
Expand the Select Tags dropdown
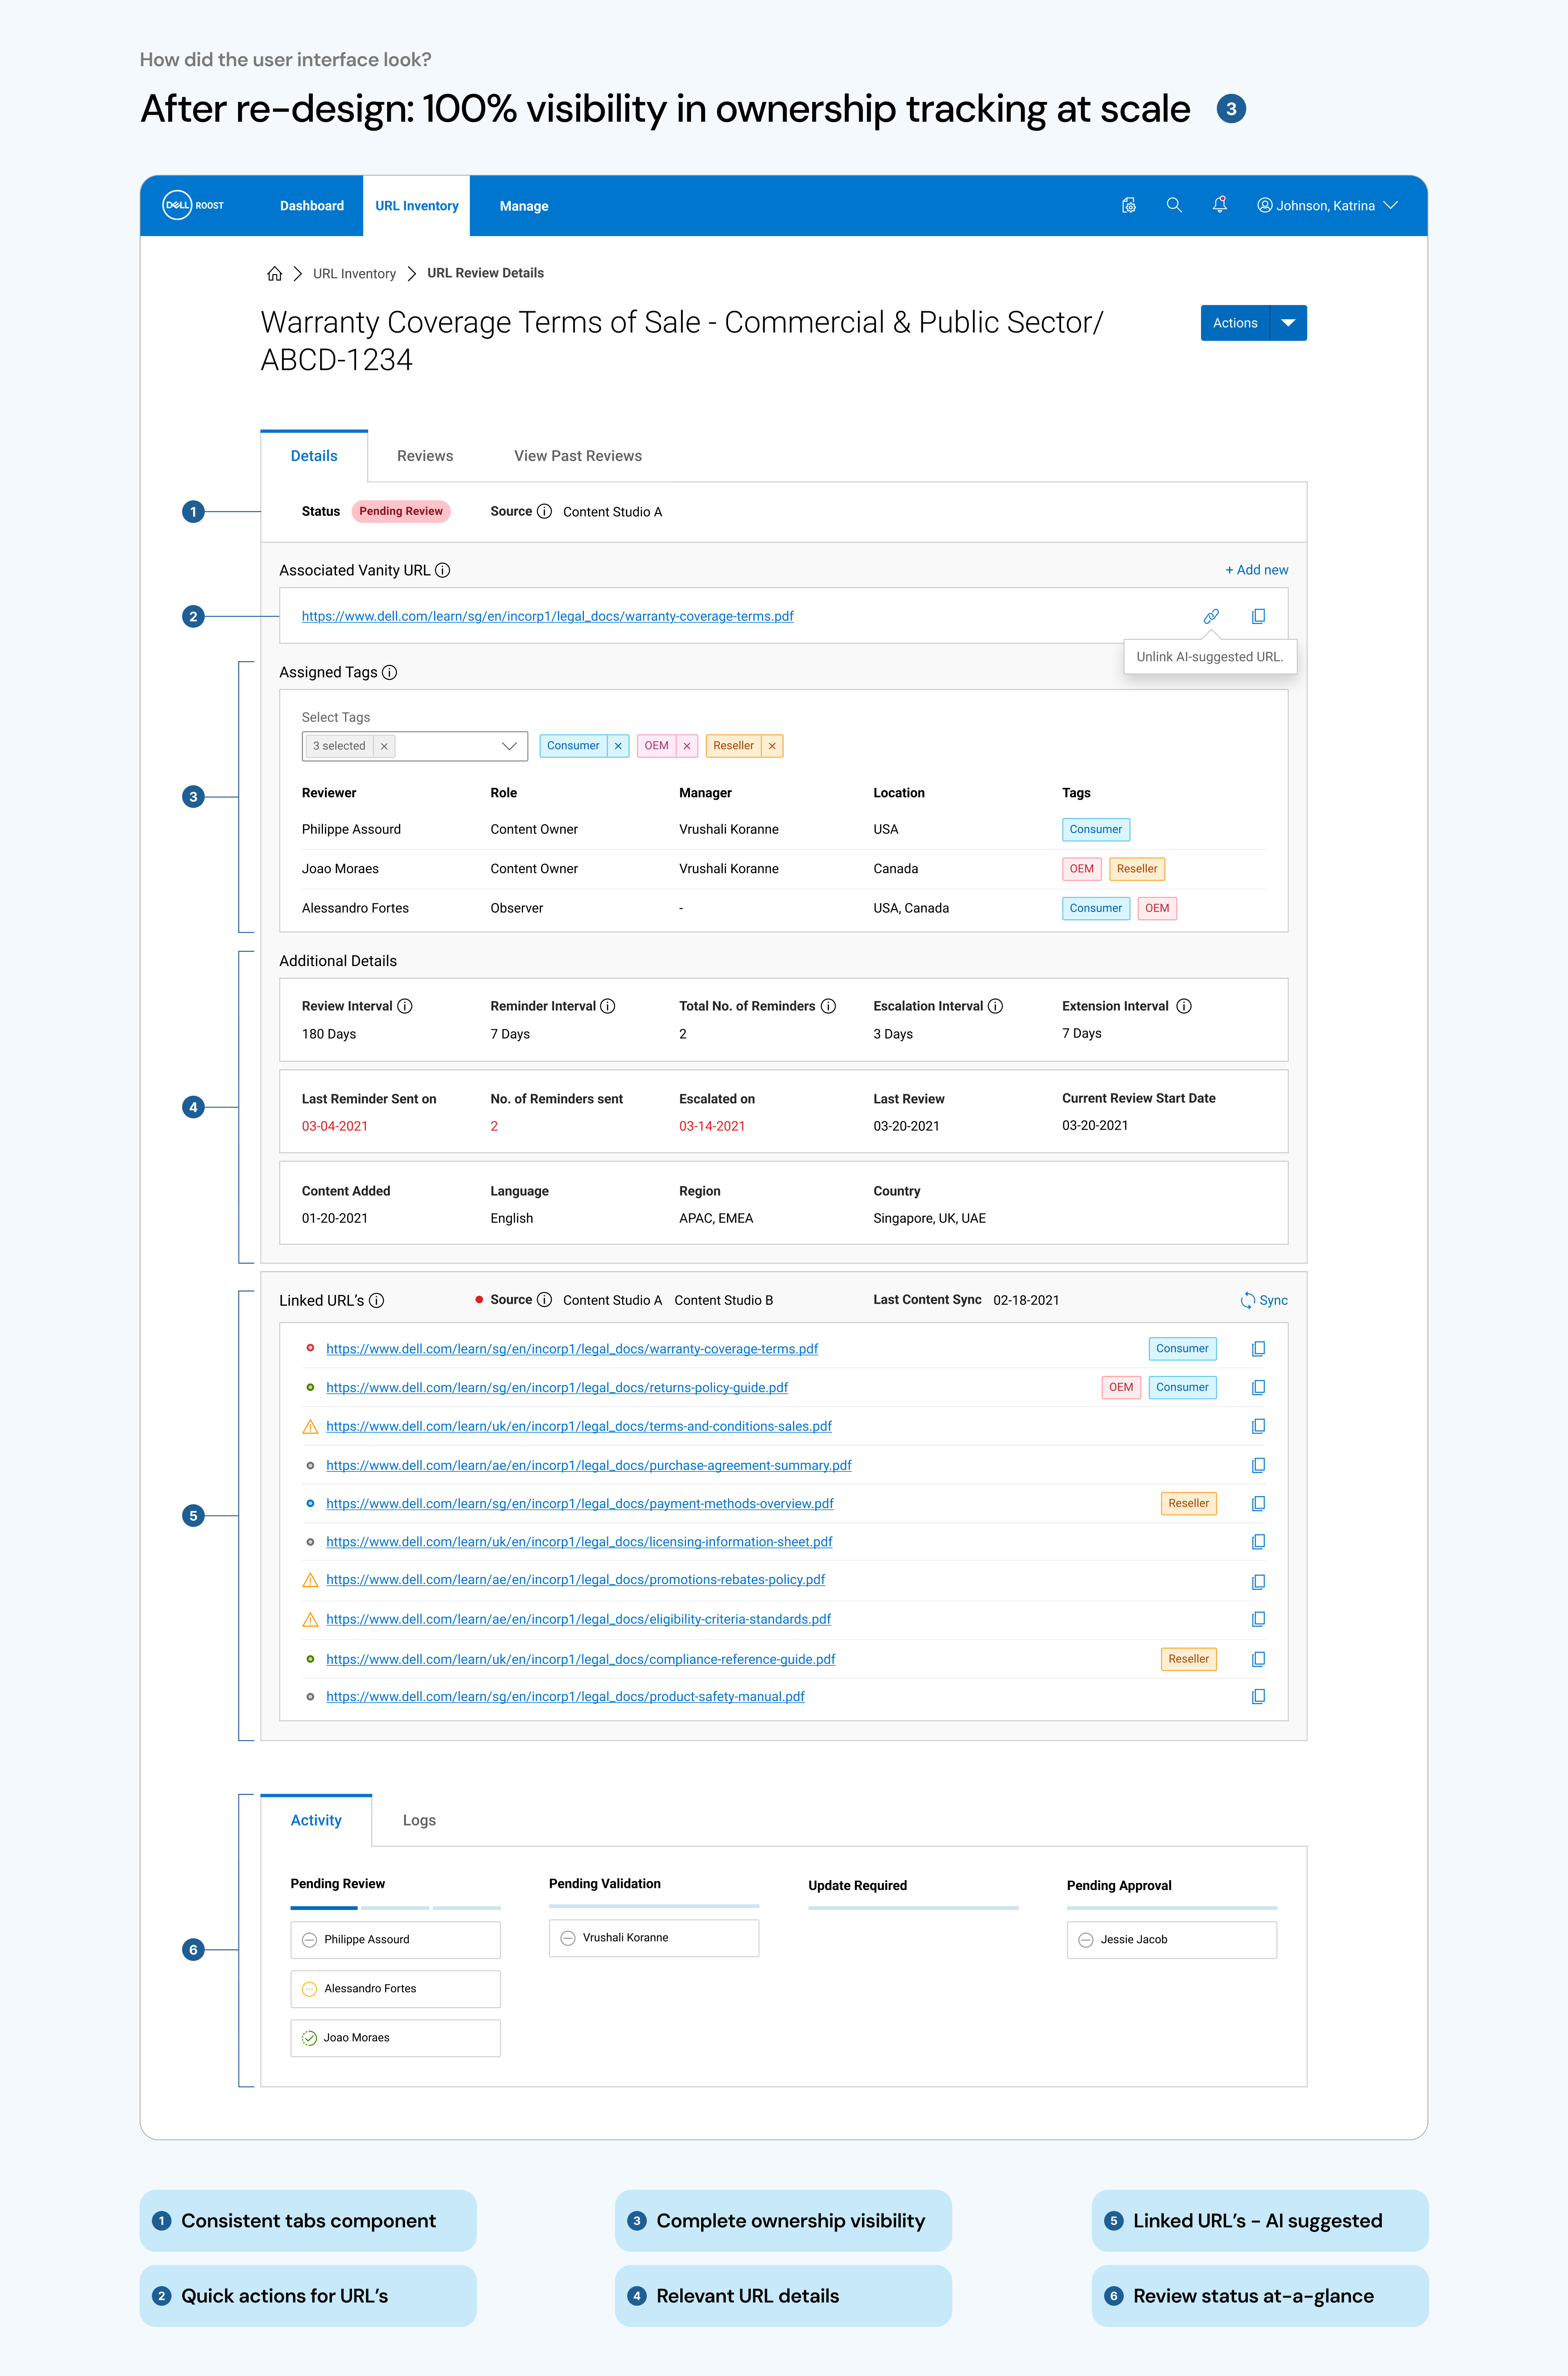click(x=509, y=746)
